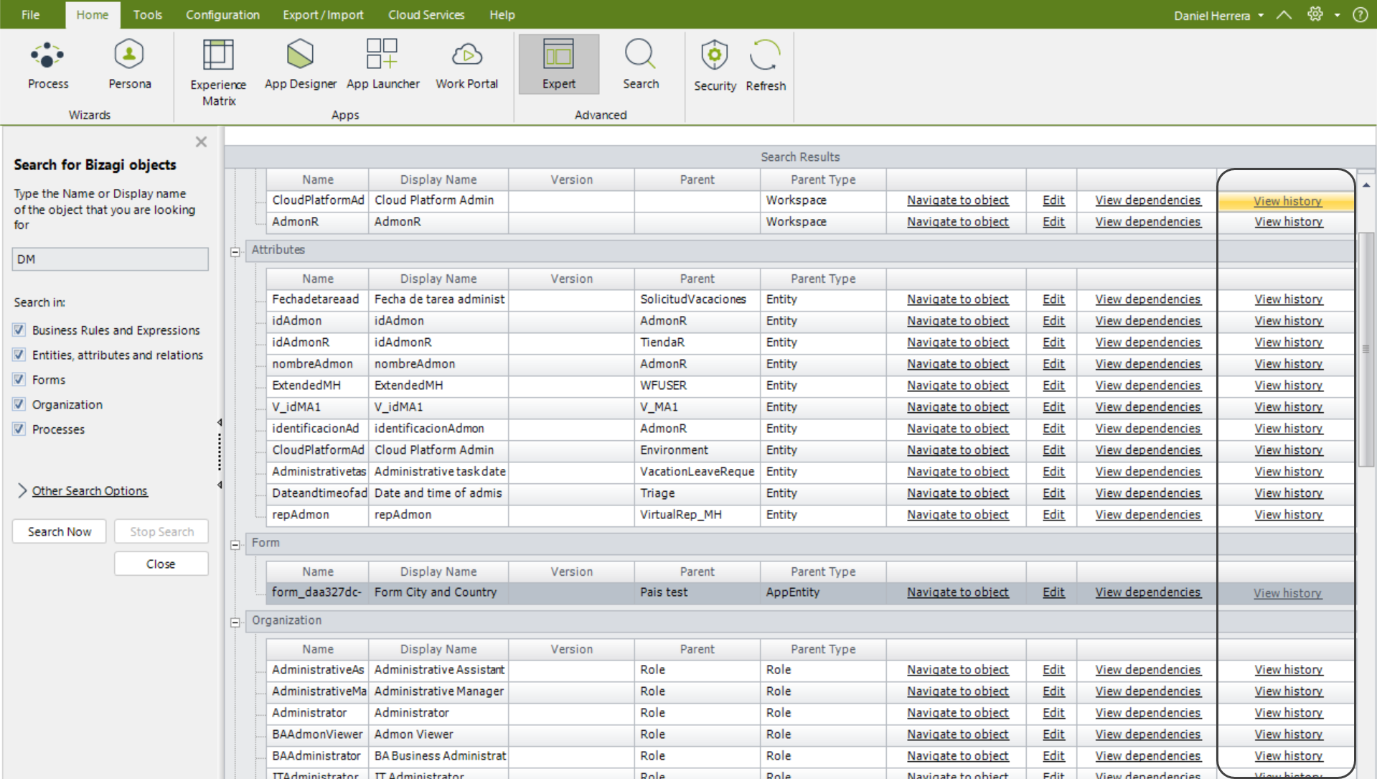The image size is (1377, 779).
Task: Collapse the Form group
Action: 235,544
